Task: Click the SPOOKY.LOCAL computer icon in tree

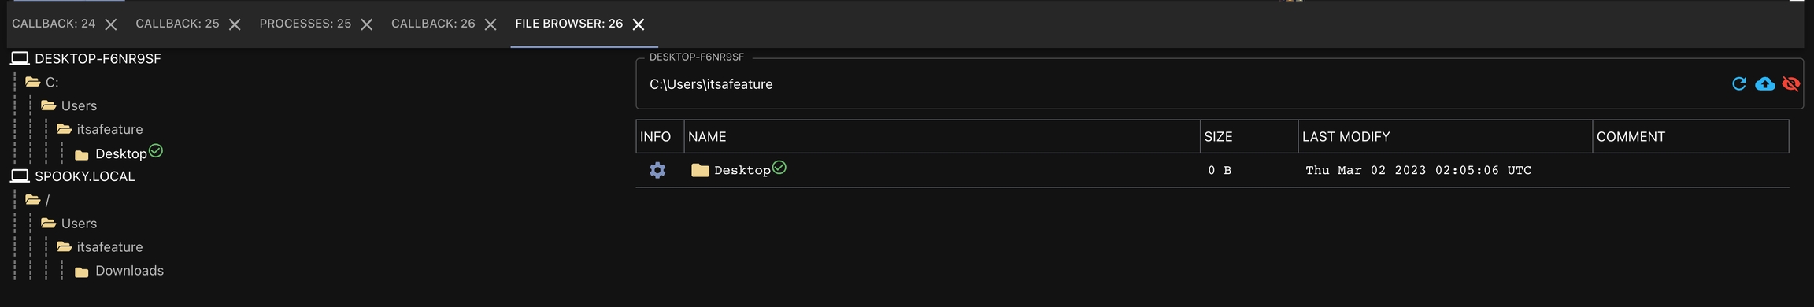Action: click(20, 176)
